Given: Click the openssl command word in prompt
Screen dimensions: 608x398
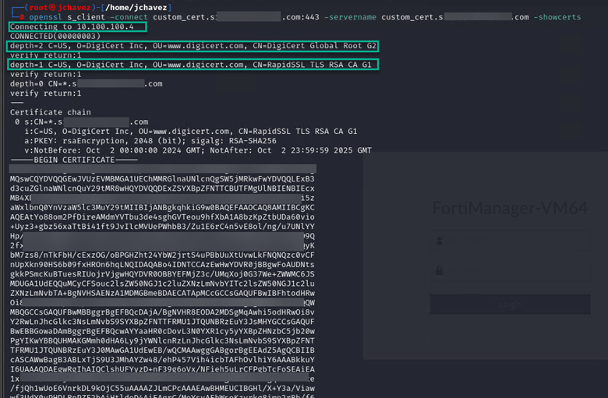Looking at the screenshot, I should tap(45, 17).
